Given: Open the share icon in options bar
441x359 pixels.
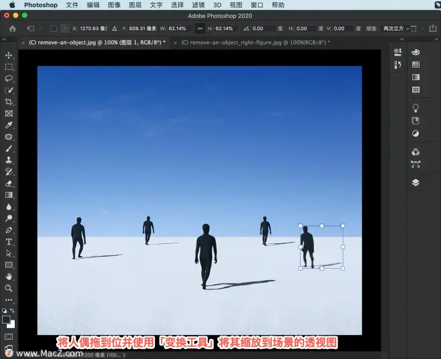Looking at the screenshot, I should tap(433, 28).
